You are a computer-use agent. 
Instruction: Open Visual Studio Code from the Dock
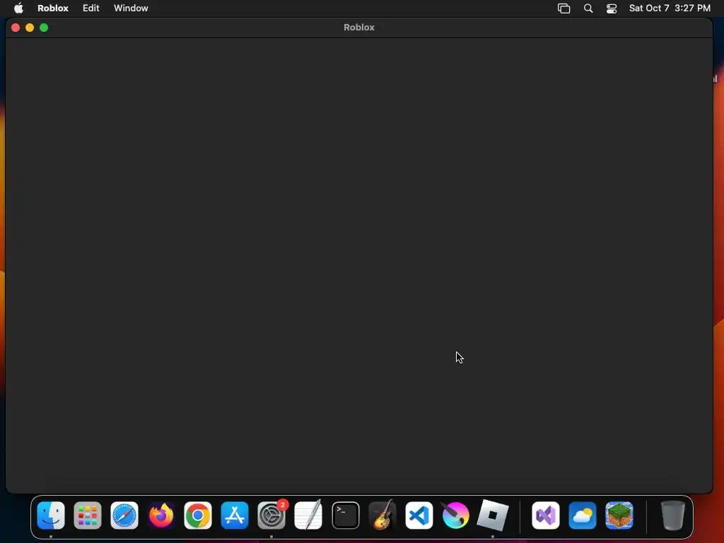419,515
